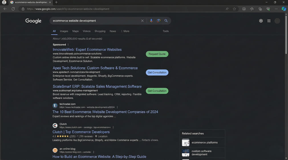288x160 pixels.
Task: Open ScaleSmart ERP ad link
Action: pyautogui.click(x=97, y=87)
